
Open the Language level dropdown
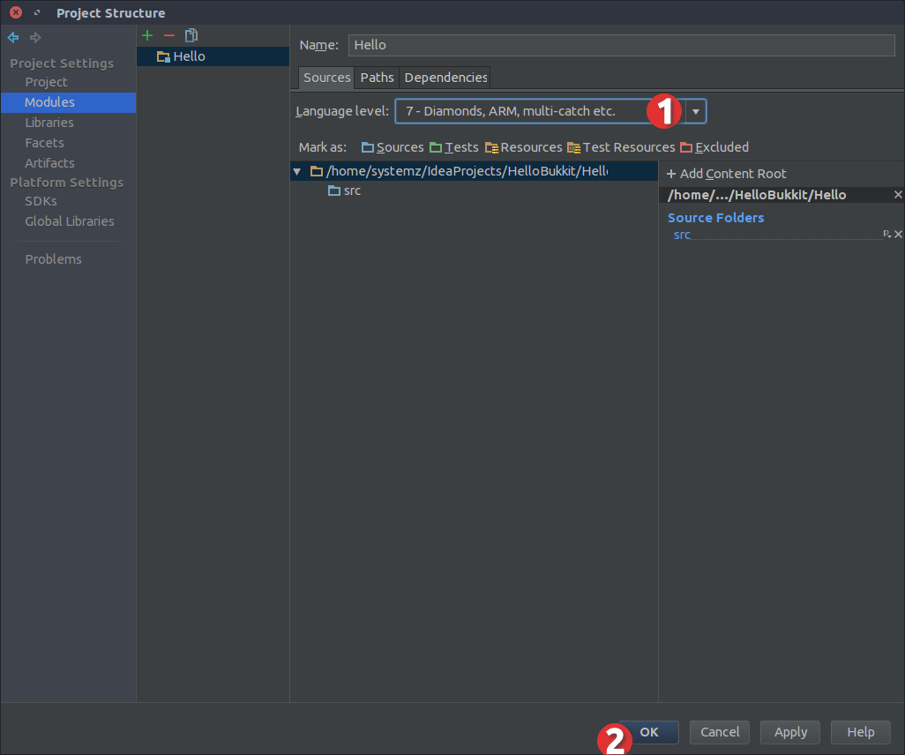(x=695, y=111)
